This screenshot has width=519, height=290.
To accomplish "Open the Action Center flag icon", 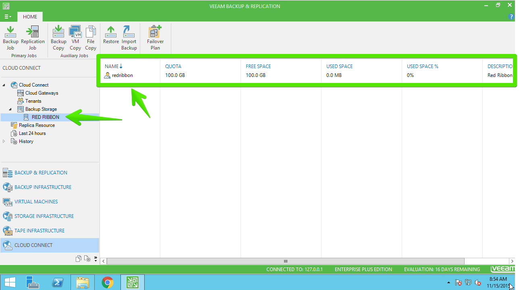I will click(x=459, y=283).
